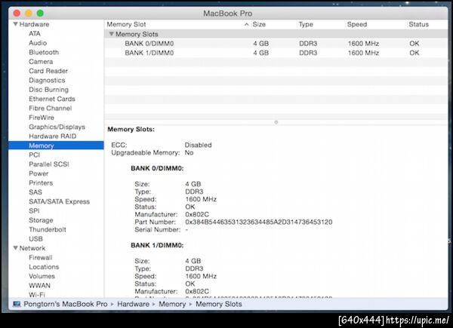Sort by Speed column header

357,25
